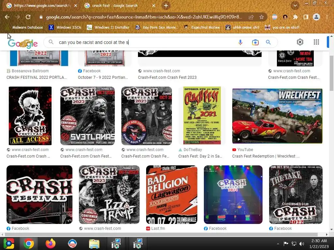Toggle the browser side panel
The height and width of the screenshot is (250, 334).
click(x=306, y=17)
